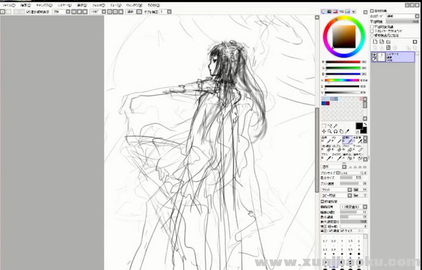Click the foreground black color swatch
The height and width of the screenshot is (270, 422).
[x=360, y=125]
